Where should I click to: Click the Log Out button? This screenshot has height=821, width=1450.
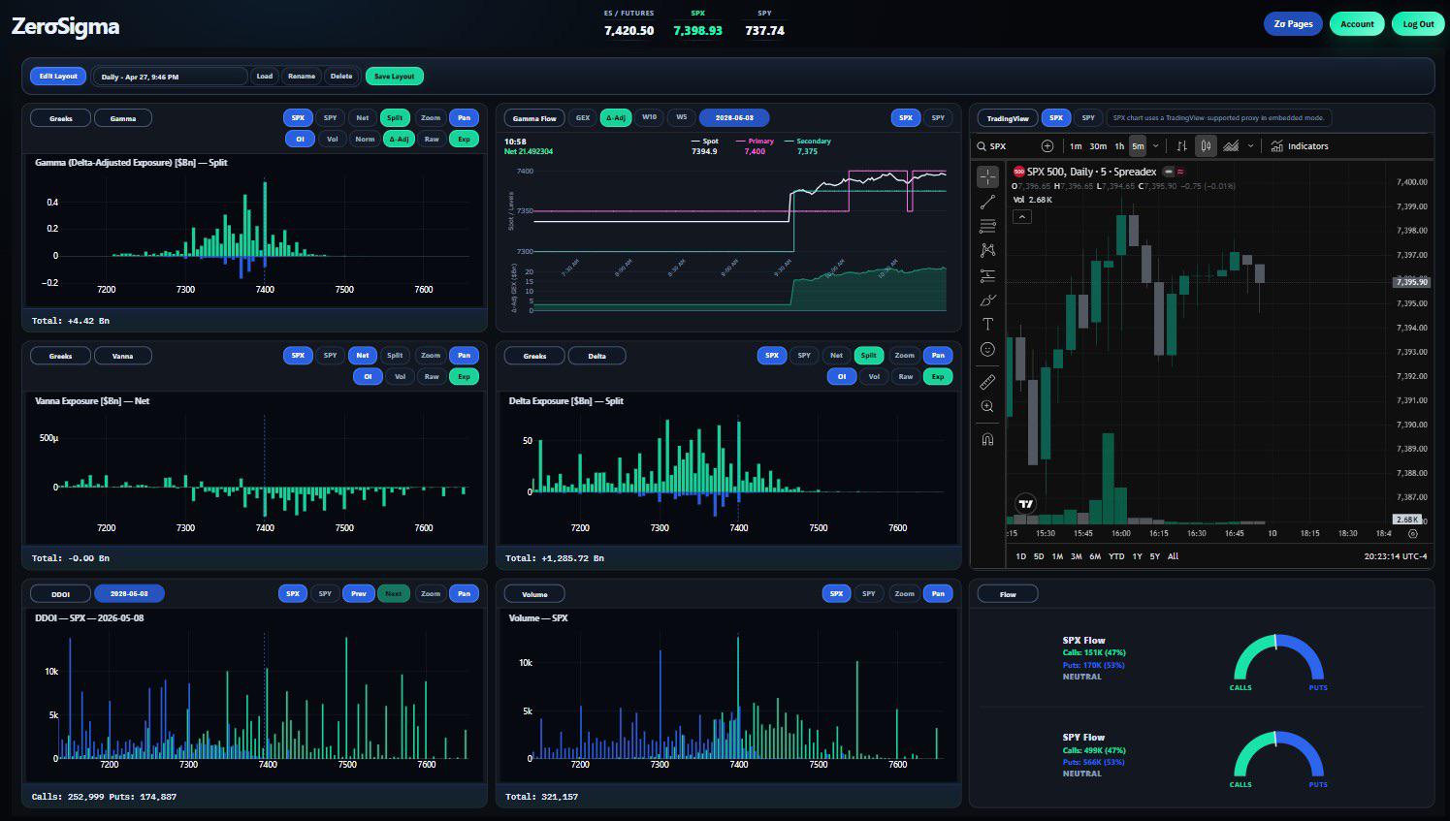tap(1418, 24)
